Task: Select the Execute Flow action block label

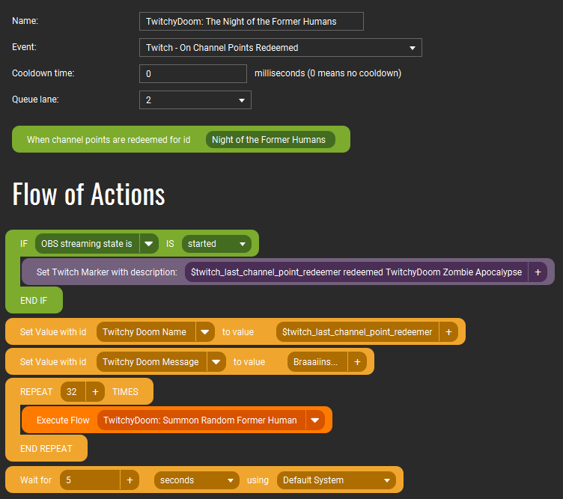Action: pyautogui.click(x=63, y=420)
